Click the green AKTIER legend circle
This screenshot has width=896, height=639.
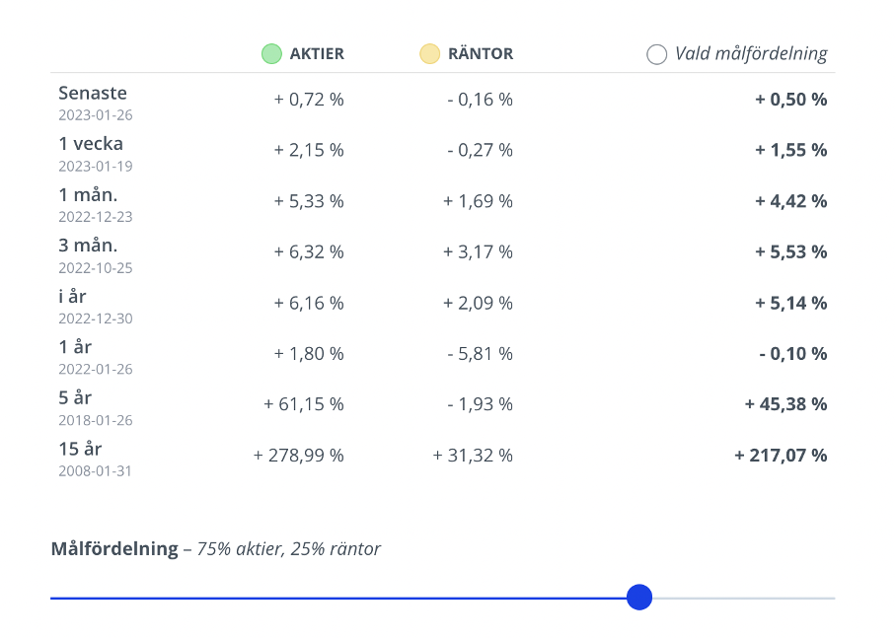(x=271, y=54)
